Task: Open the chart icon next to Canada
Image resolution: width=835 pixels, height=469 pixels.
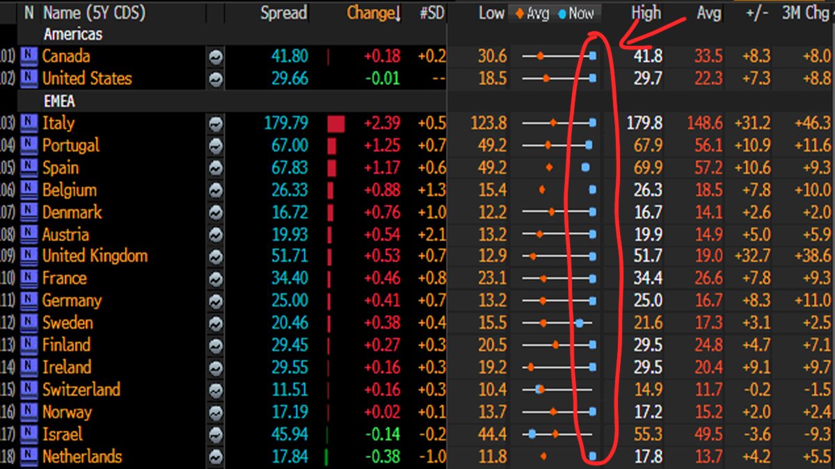Action: point(216,58)
